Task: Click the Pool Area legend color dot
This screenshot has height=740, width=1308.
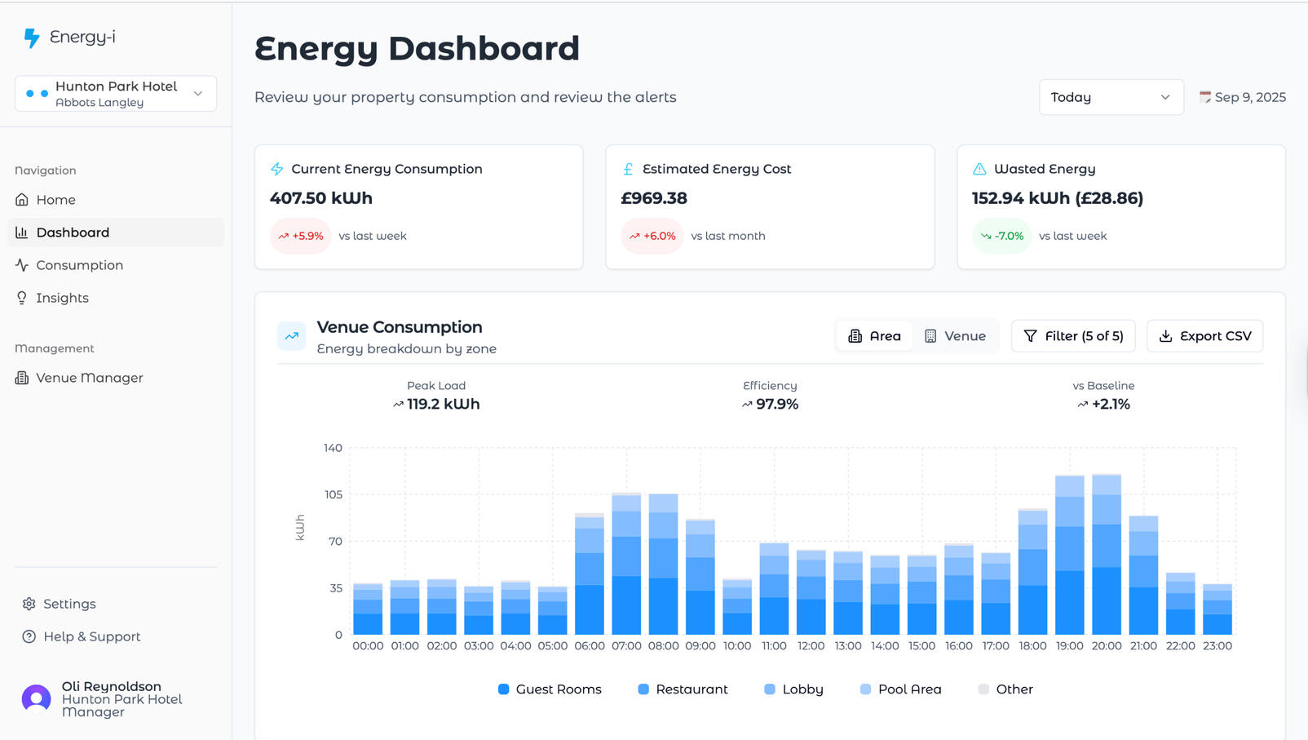Action: point(865,689)
